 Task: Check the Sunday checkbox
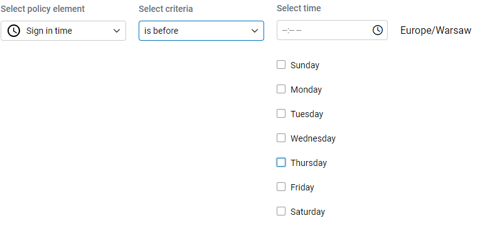[x=281, y=65]
